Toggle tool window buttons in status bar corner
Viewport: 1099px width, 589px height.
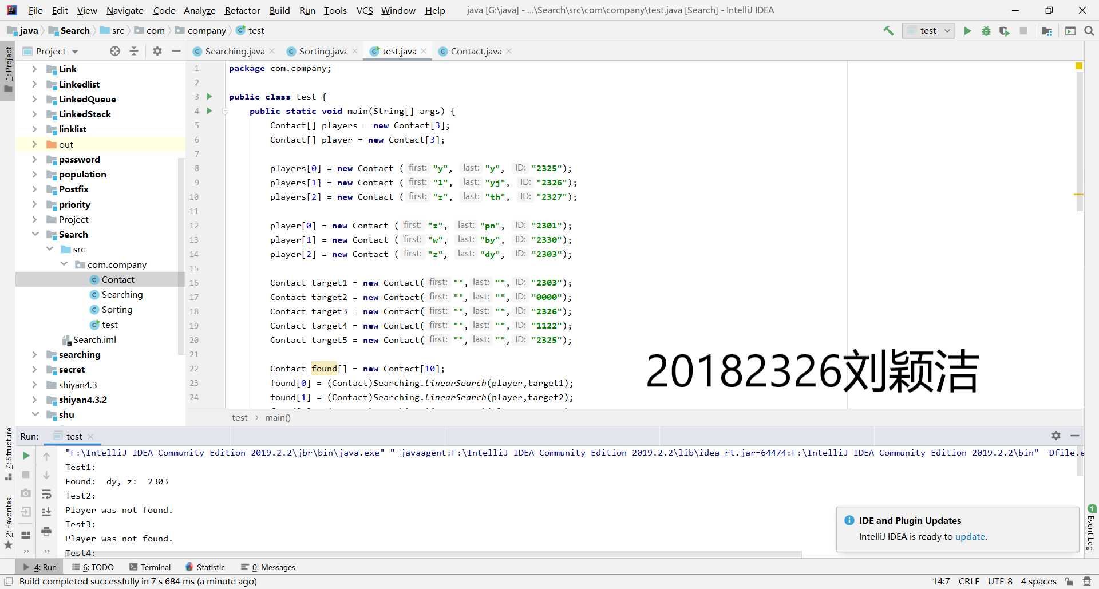[x=9, y=582]
